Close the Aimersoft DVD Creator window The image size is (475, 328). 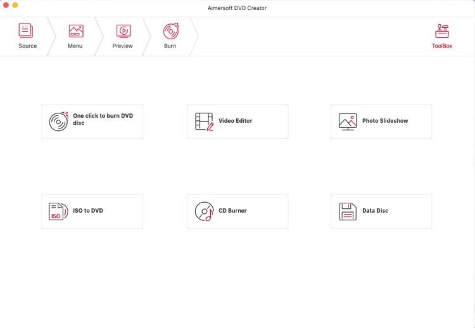click(6, 5)
